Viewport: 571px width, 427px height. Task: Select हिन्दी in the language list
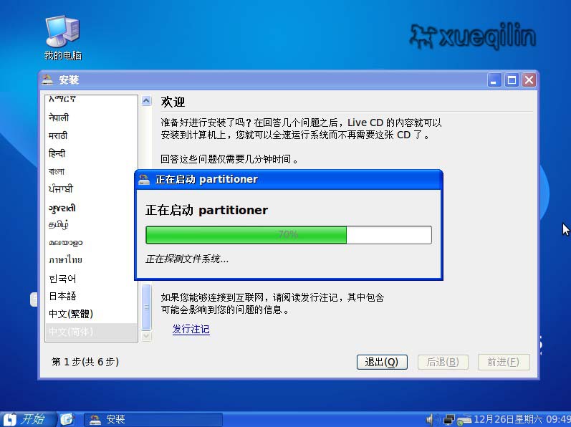(x=91, y=153)
